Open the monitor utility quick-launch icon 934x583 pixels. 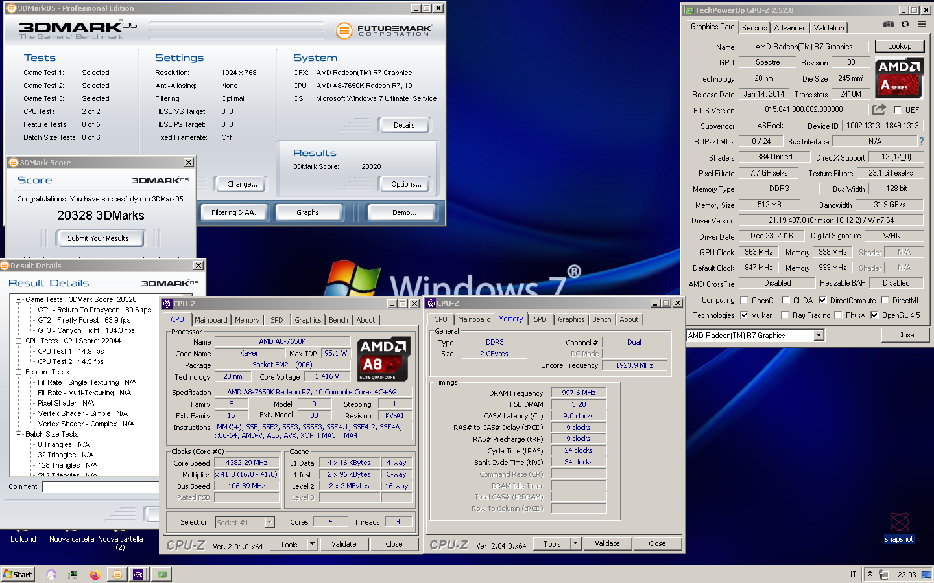tap(73, 575)
